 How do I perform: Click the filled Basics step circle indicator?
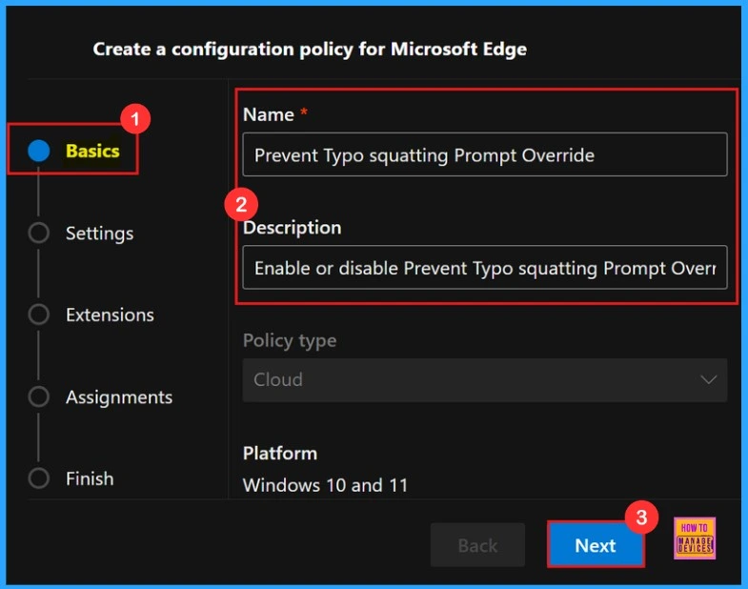[39, 151]
